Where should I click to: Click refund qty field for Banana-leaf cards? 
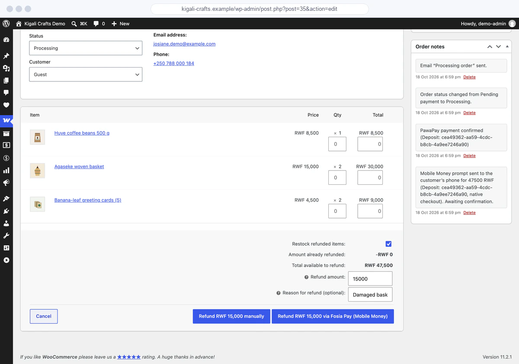click(x=337, y=211)
